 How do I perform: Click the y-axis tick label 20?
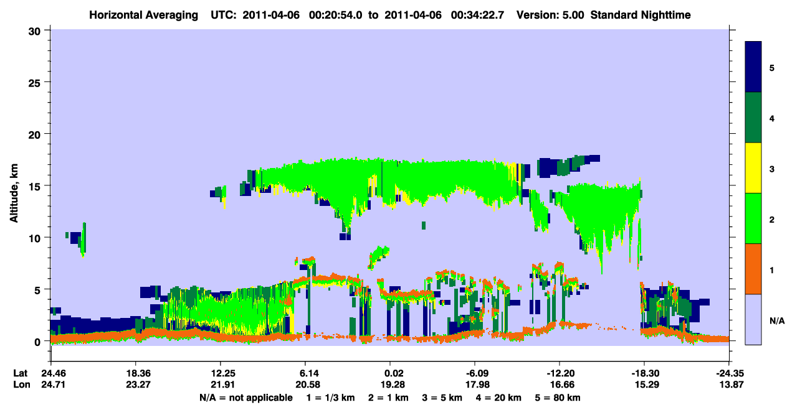click(36, 134)
